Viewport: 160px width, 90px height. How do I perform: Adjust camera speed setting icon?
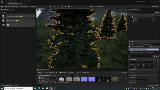click(122, 10)
